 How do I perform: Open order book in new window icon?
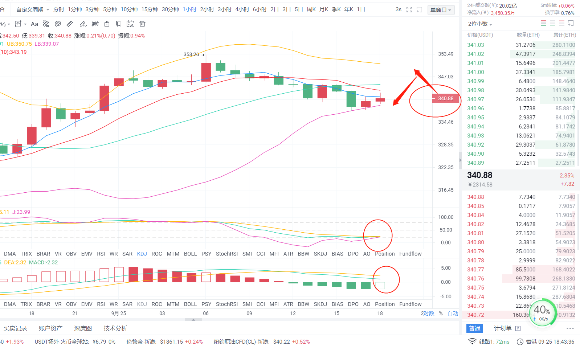coord(571,23)
